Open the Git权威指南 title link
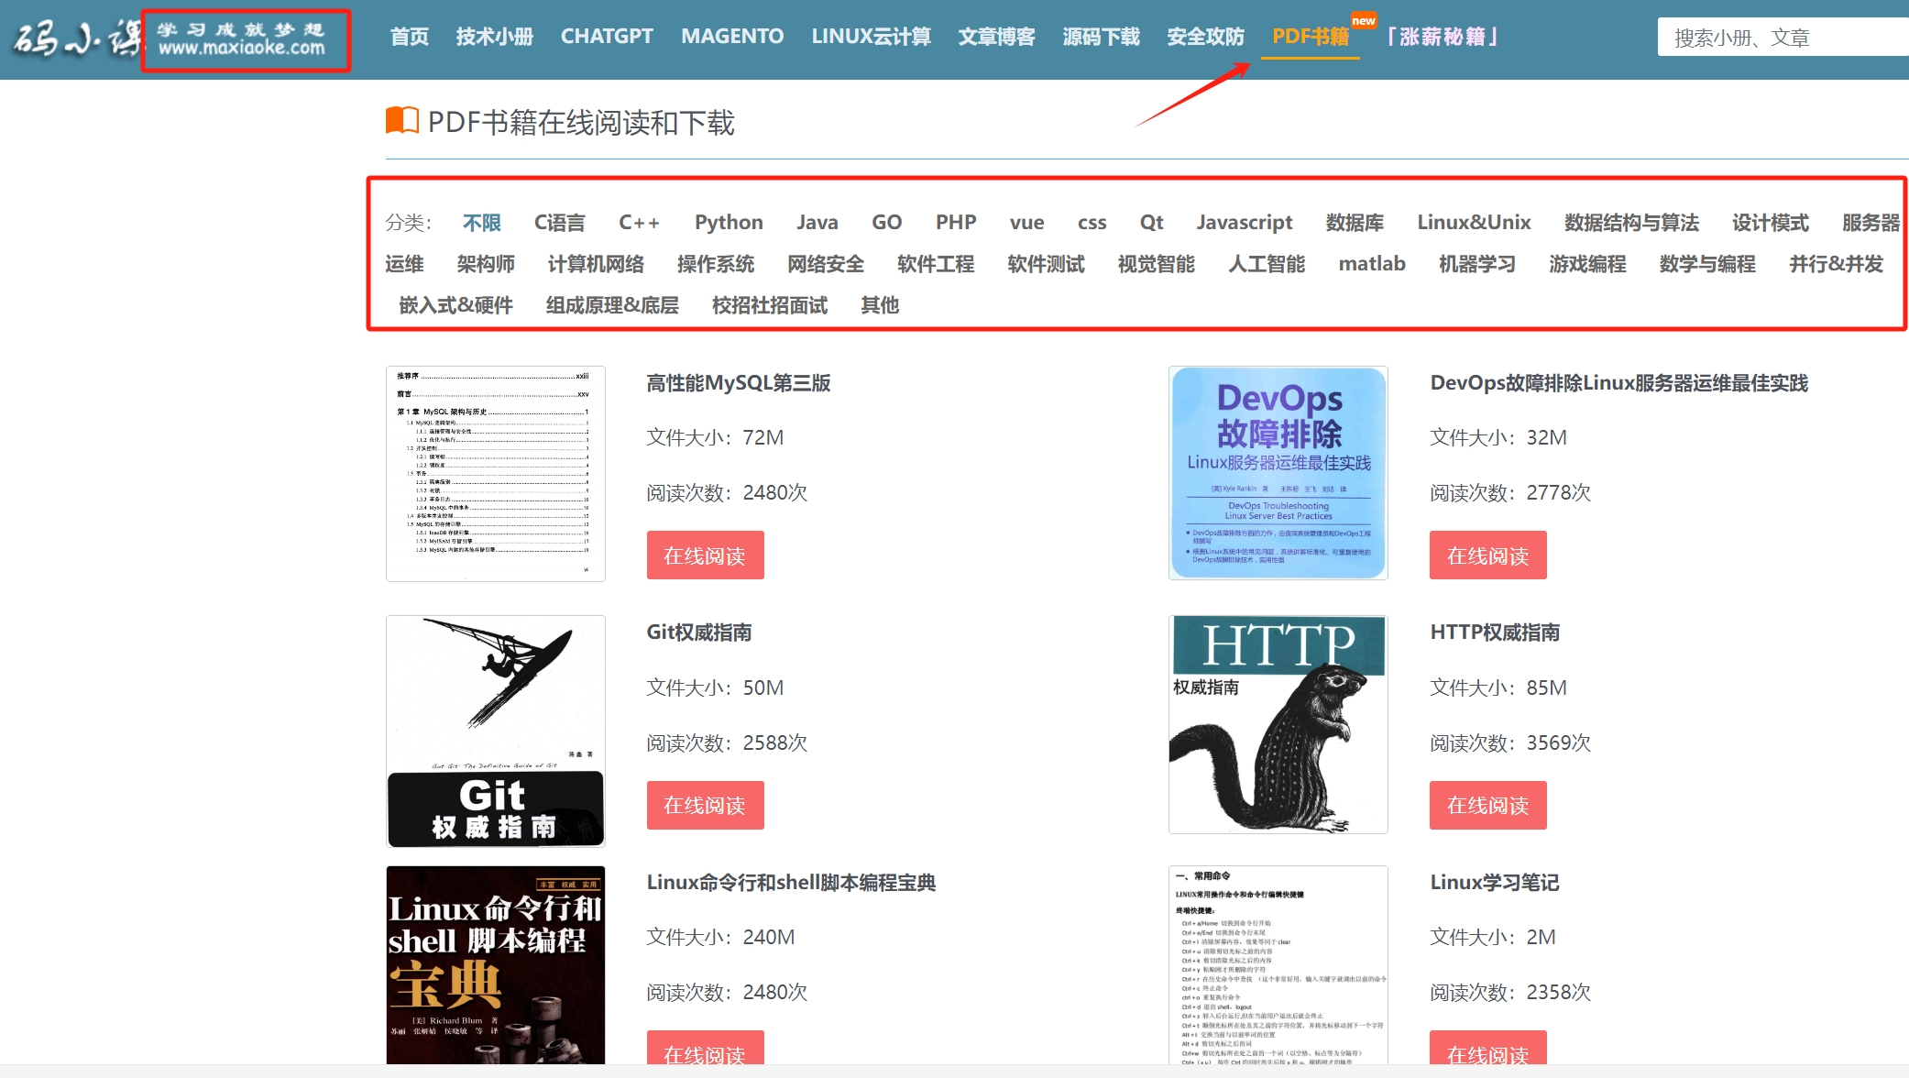Viewport: 1909px width, 1078px height. click(x=698, y=632)
